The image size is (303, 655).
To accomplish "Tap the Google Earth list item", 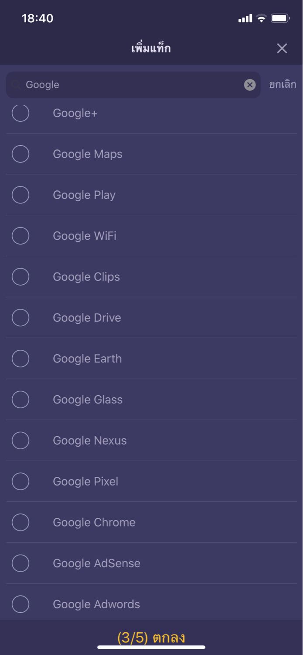I will pyautogui.click(x=87, y=359).
